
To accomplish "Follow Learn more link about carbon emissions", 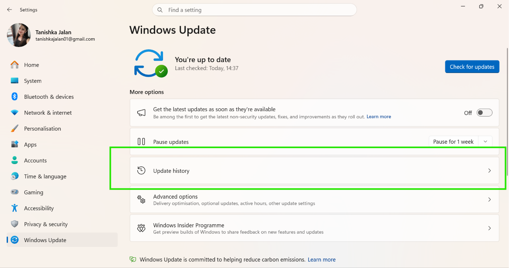I will (x=322, y=260).
